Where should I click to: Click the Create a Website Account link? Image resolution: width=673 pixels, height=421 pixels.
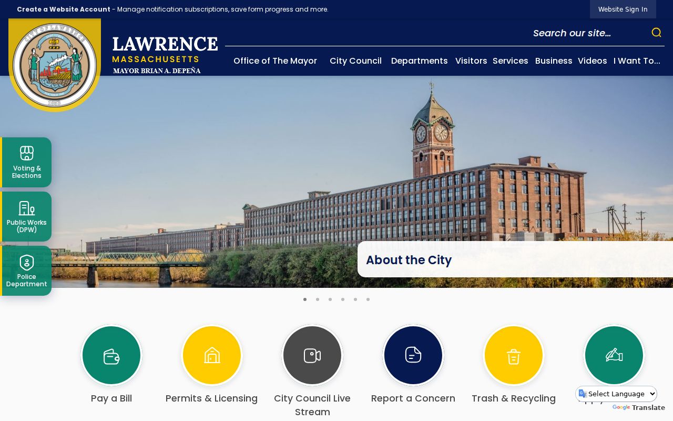tap(64, 9)
